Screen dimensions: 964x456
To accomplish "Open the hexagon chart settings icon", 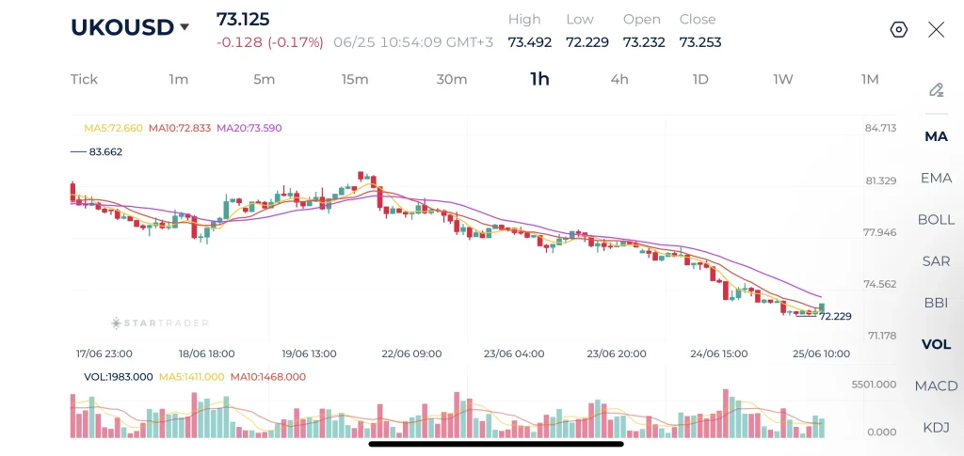I will pos(898,30).
